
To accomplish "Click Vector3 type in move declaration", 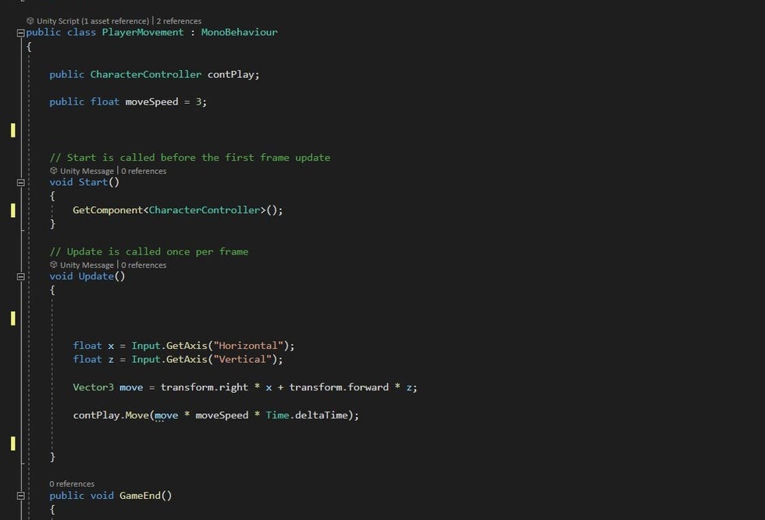I will coord(93,387).
